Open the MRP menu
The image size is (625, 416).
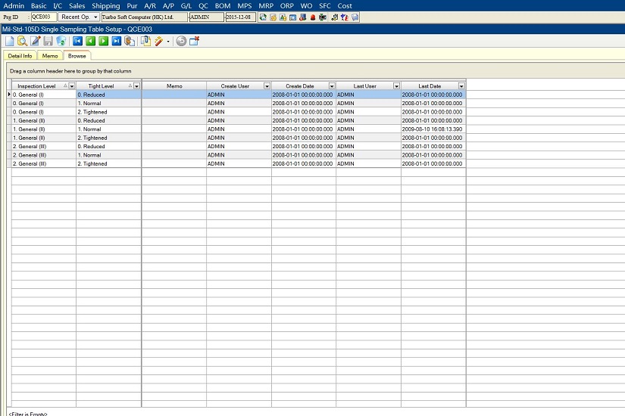point(266,5)
